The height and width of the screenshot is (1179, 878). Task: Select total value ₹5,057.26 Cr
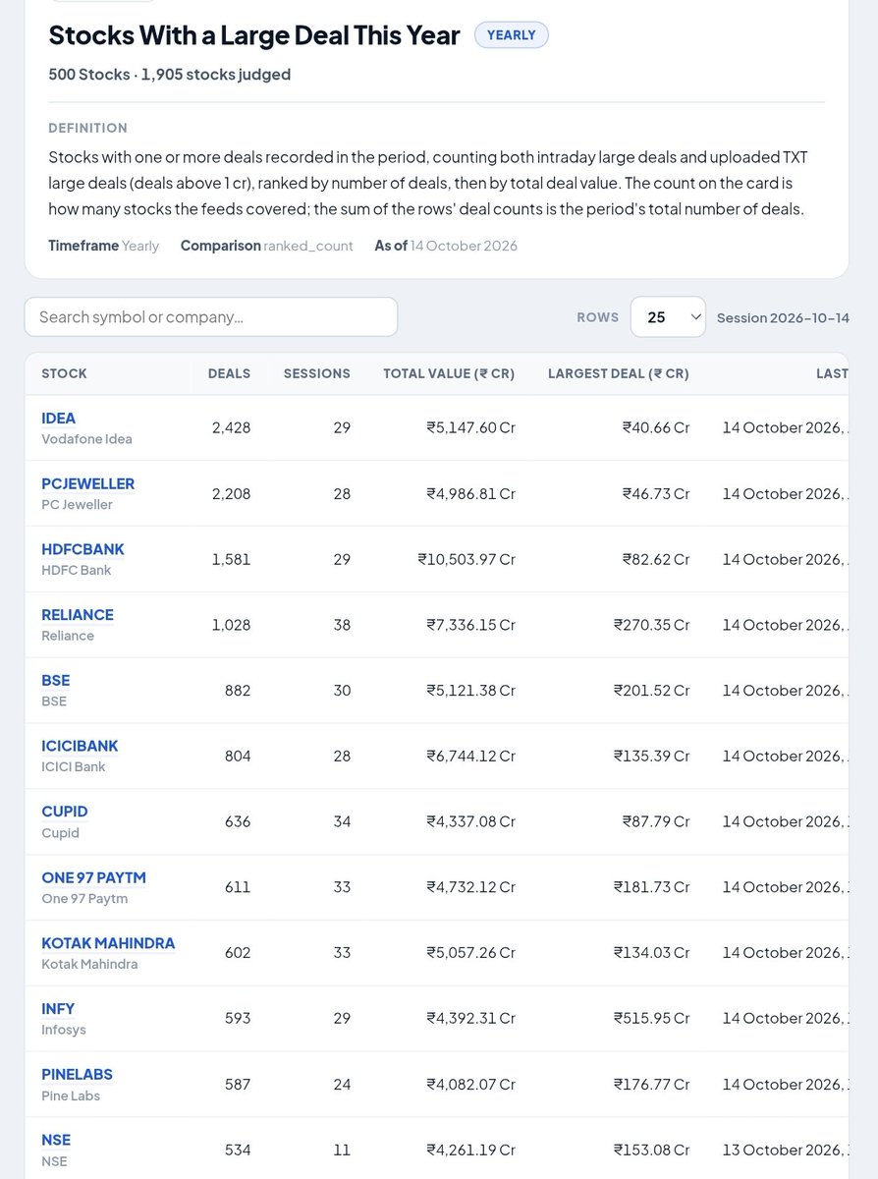click(470, 953)
